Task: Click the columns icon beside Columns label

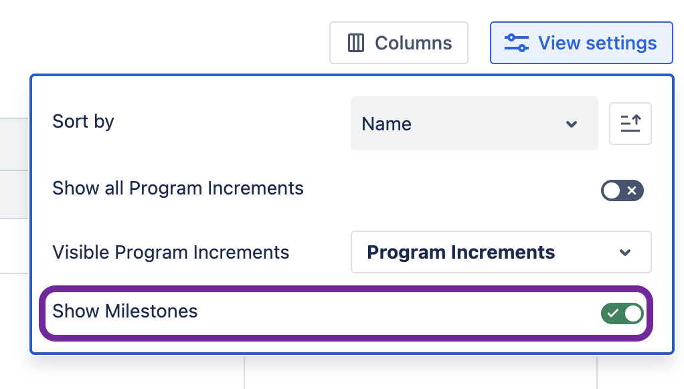Action: (356, 43)
